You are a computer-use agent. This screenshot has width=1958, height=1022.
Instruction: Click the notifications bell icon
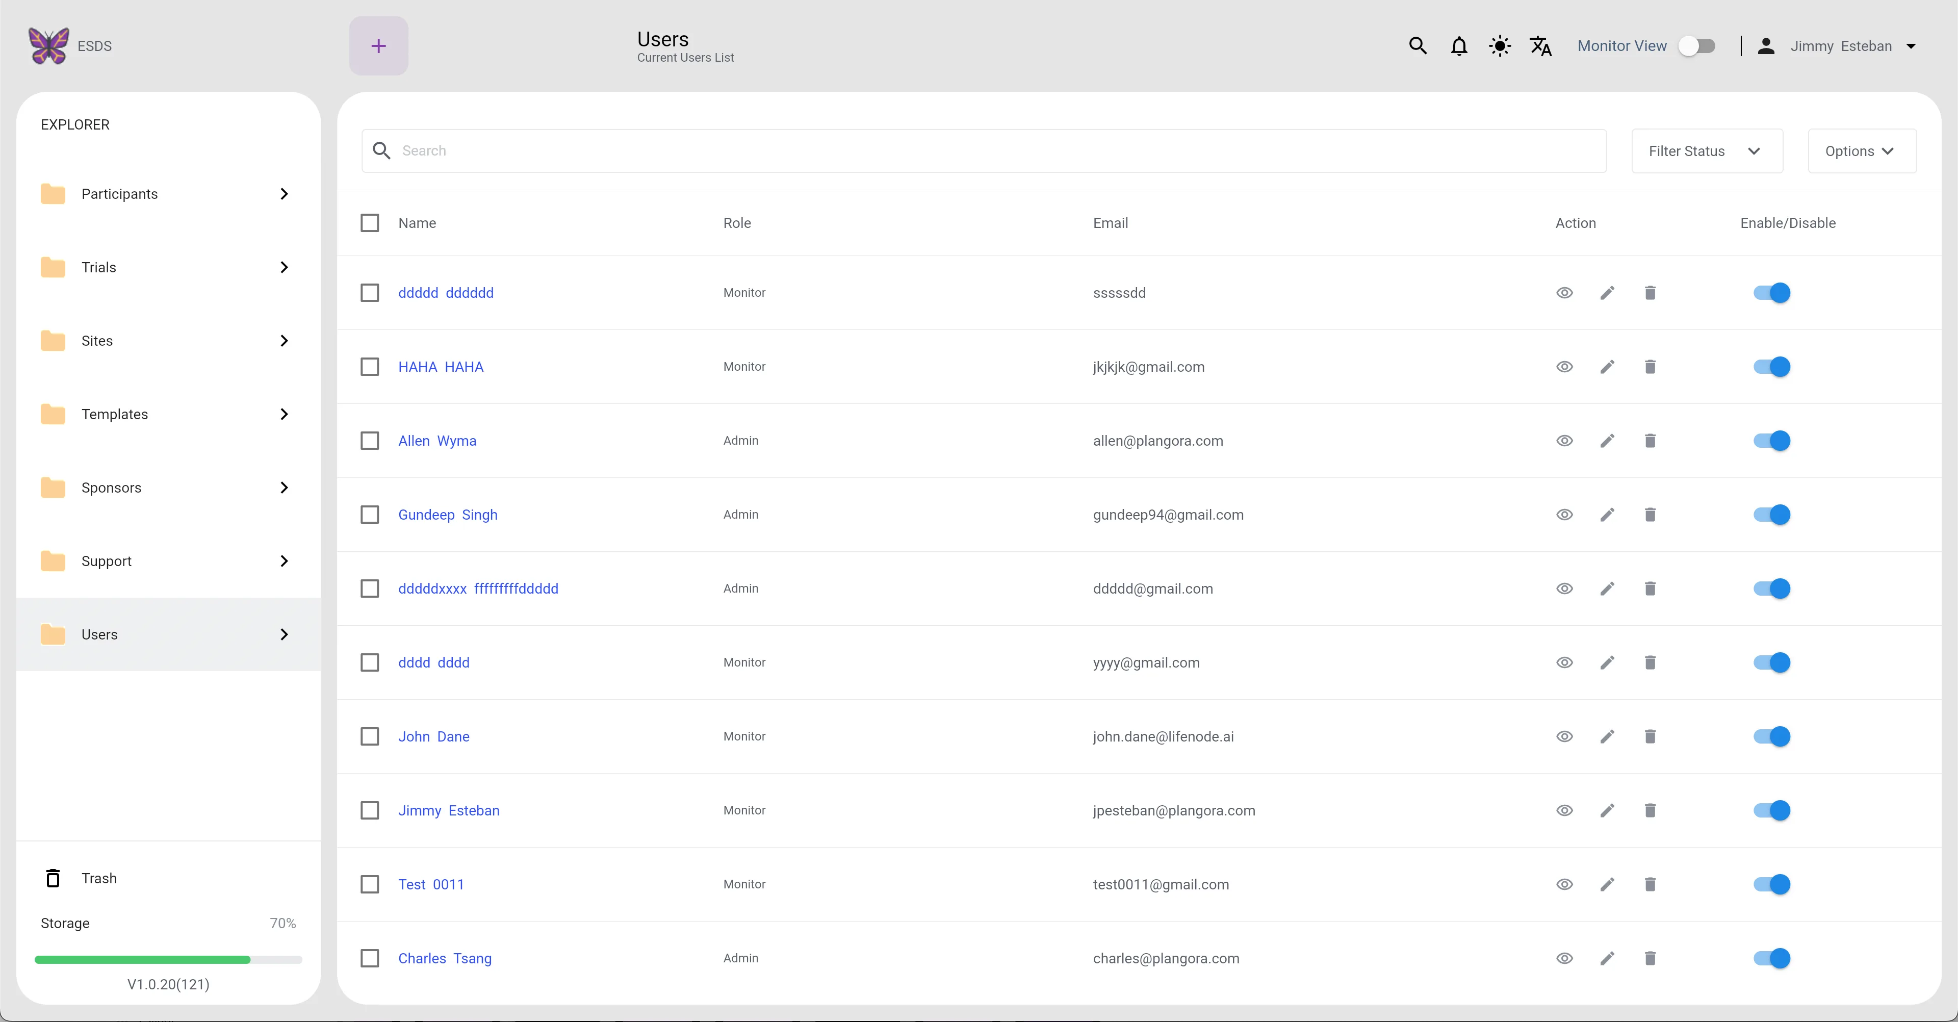pos(1459,46)
